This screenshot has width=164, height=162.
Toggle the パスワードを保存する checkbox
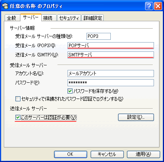click(70, 91)
